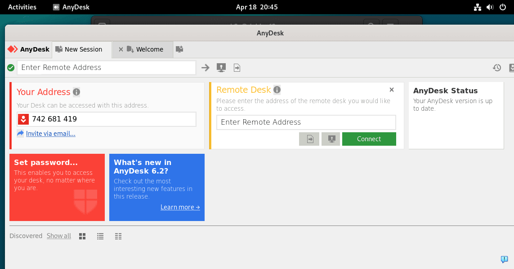Open a new session tab with the plus icon
Viewport: 514px width, 269px height.
[179, 49]
